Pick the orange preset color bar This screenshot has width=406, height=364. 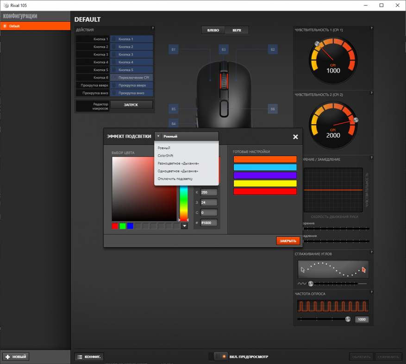[x=265, y=159]
